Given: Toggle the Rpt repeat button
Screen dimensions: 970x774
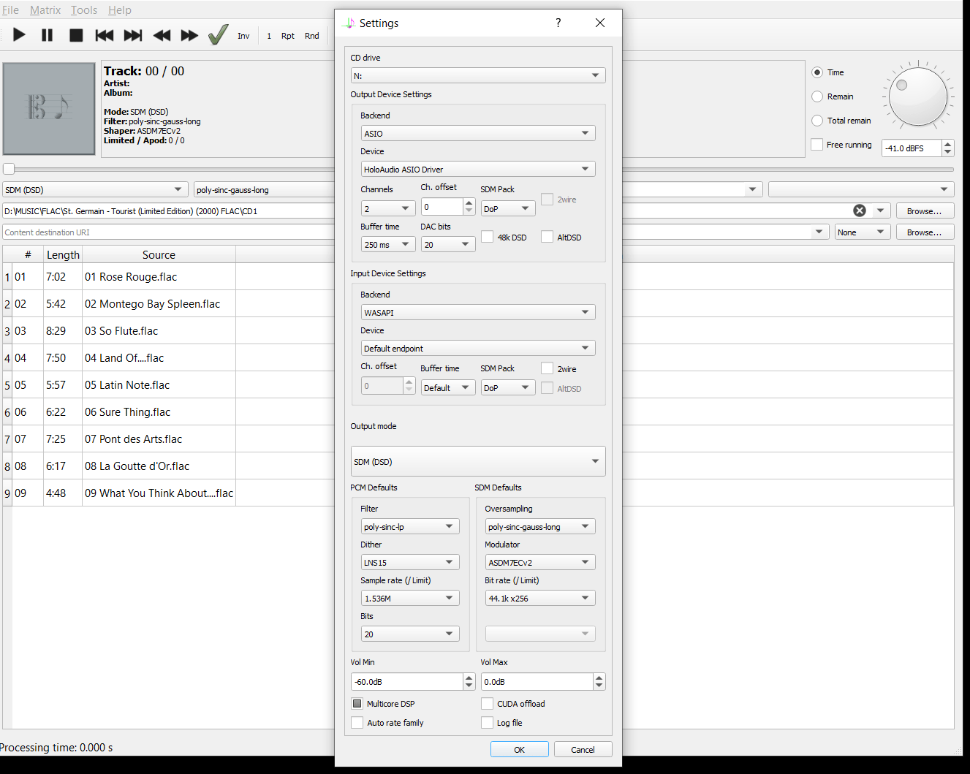Looking at the screenshot, I should pos(288,36).
